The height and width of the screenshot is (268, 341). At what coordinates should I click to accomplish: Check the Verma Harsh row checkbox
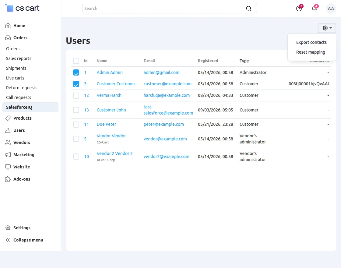[76, 96]
